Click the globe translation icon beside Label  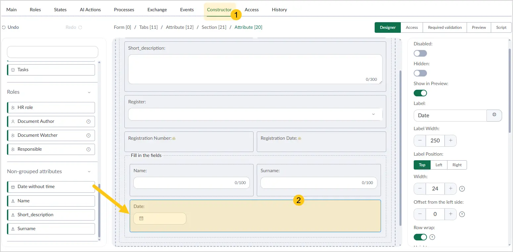click(494, 115)
